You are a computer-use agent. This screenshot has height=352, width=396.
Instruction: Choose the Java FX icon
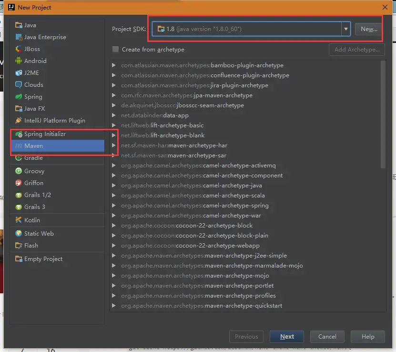pos(19,109)
